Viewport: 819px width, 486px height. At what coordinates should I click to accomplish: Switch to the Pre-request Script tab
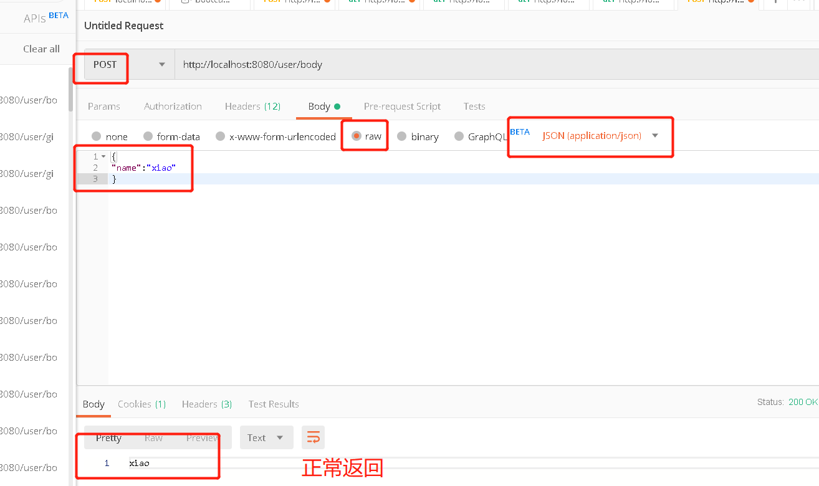pos(402,106)
